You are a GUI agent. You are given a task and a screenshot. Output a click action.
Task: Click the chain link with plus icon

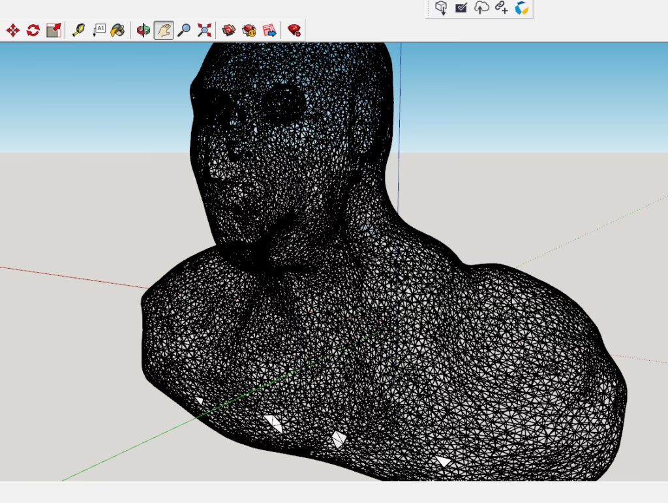[501, 8]
